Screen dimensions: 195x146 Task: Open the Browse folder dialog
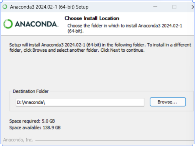point(168,102)
